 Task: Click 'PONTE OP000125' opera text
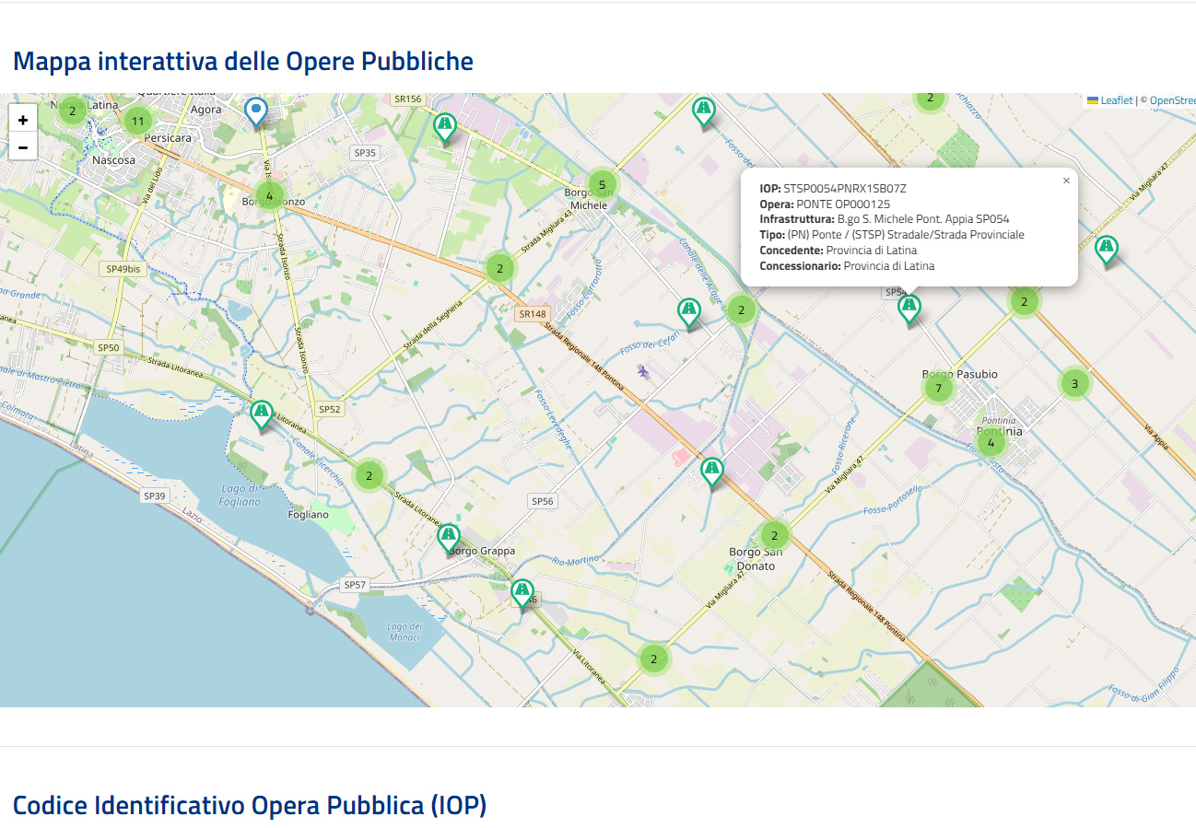[843, 204]
